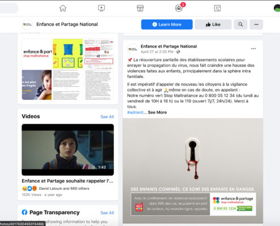Click the 102K Views a year ago text
The image size is (280, 226).
click(42, 195)
